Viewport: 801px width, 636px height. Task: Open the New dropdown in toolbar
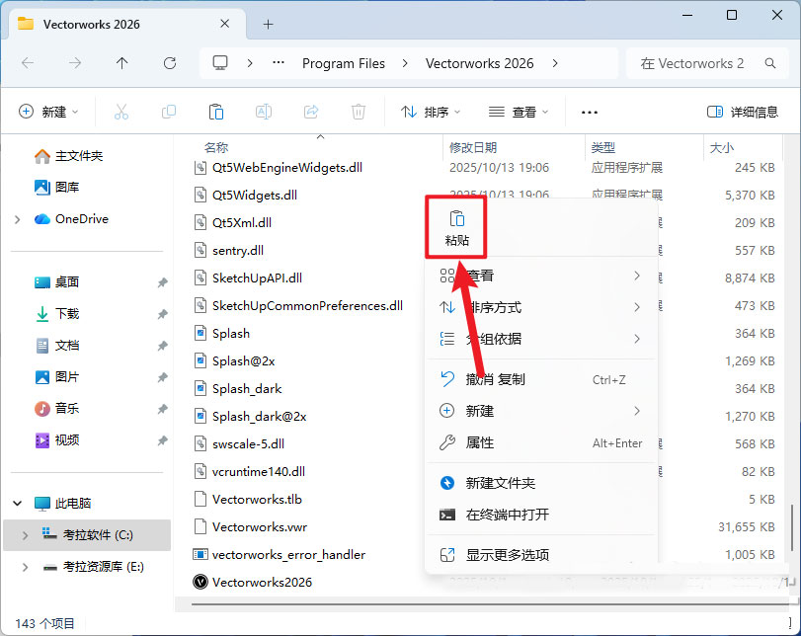pos(48,112)
